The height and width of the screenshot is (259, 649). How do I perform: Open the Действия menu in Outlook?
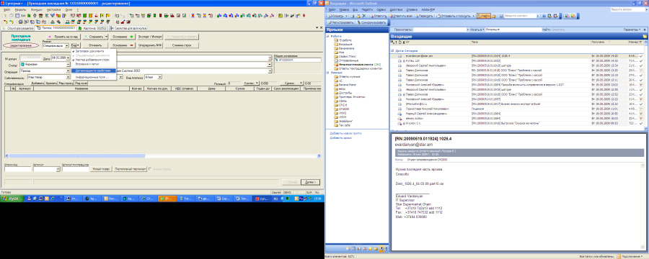(395, 9)
